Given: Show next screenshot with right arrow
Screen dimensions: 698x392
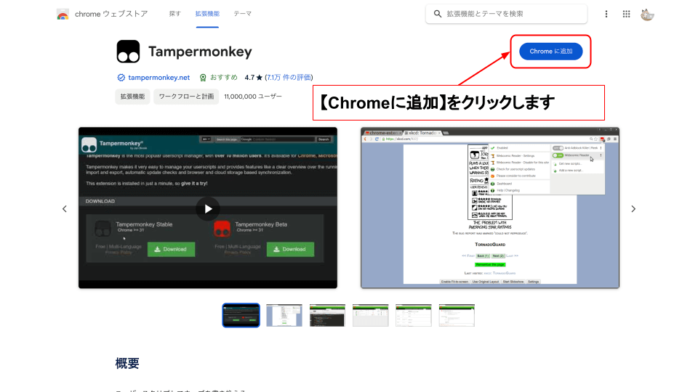Looking at the screenshot, I should (x=633, y=209).
